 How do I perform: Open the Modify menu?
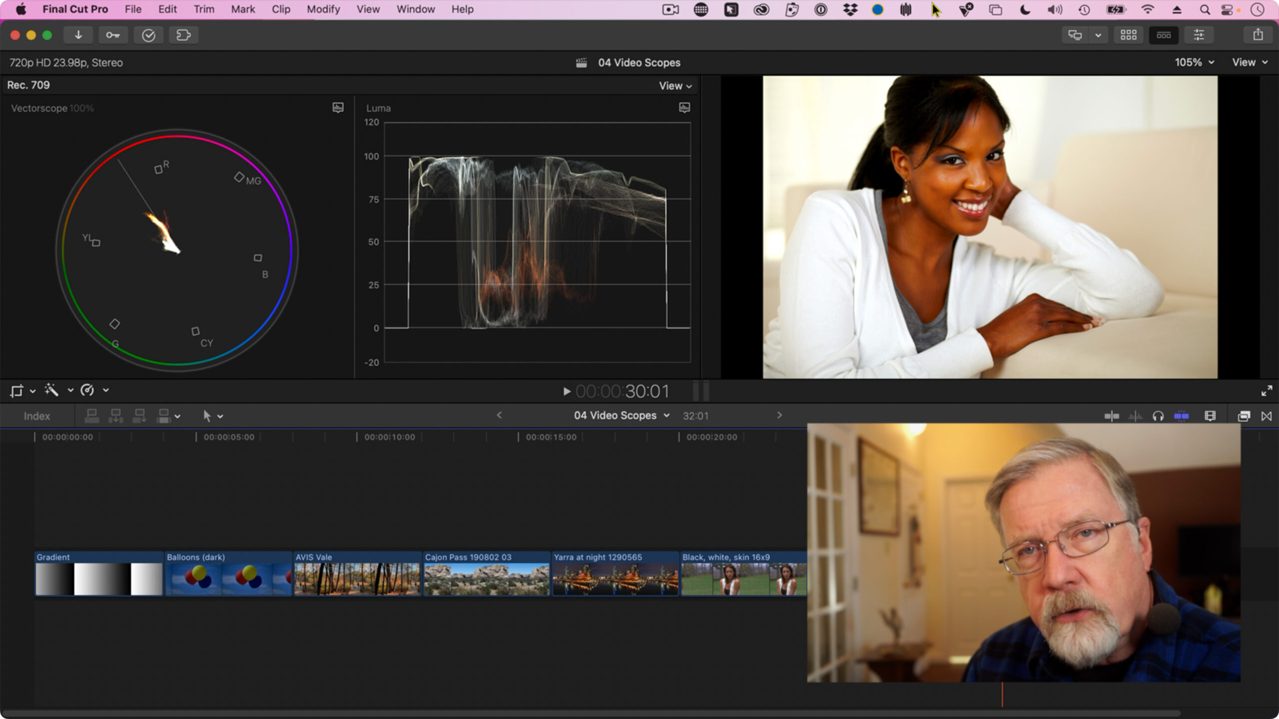click(323, 9)
